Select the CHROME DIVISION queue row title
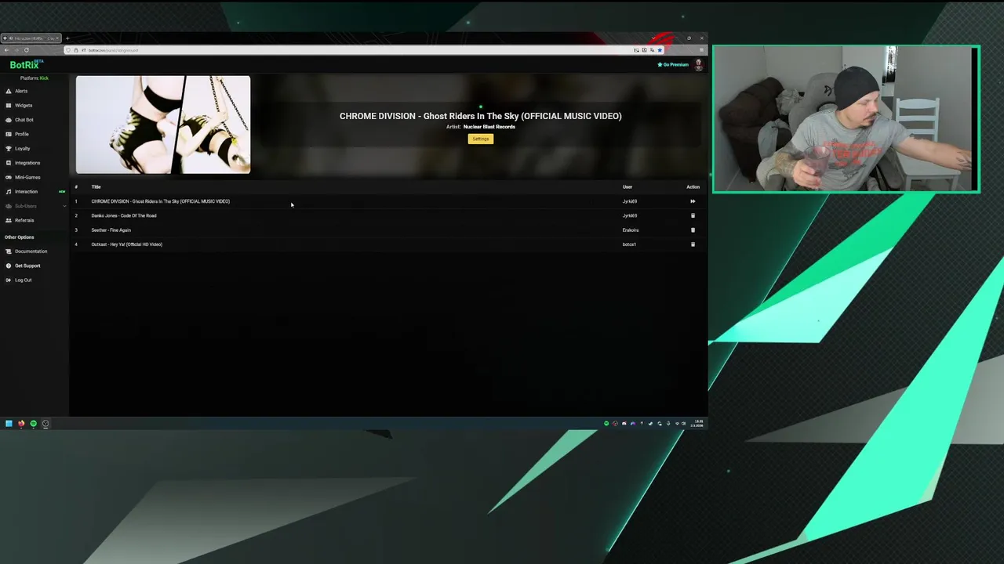 pyautogui.click(x=160, y=201)
